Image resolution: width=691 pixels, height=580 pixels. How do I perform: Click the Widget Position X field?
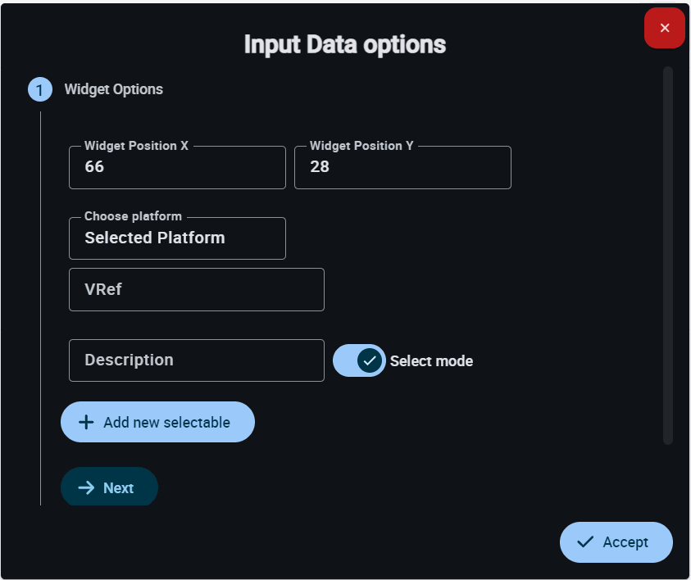point(177,167)
